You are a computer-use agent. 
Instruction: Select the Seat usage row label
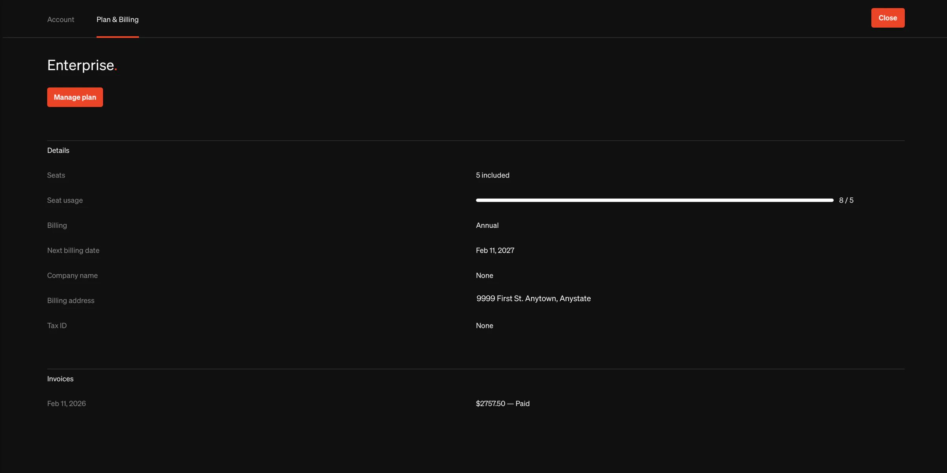(x=65, y=200)
